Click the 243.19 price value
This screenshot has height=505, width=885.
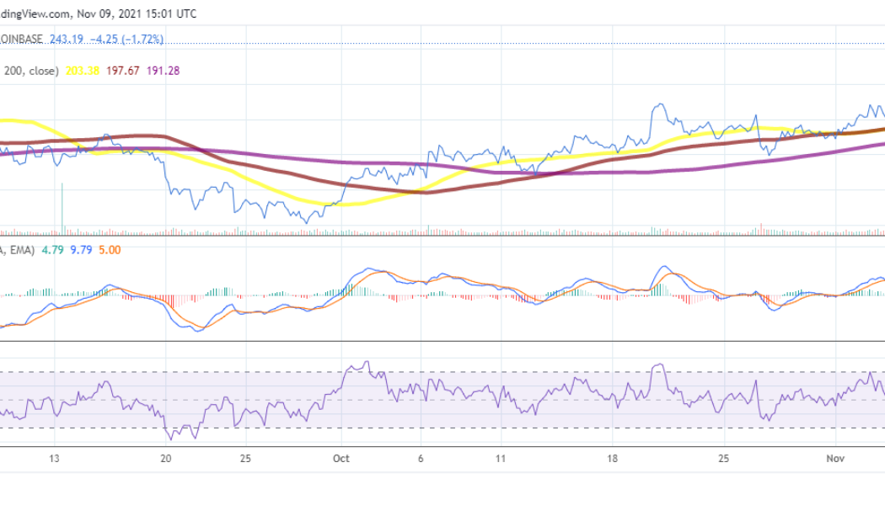pos(66,38)
